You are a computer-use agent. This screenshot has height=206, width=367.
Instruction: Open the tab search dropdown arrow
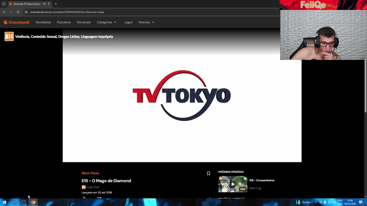pos(4,4)
